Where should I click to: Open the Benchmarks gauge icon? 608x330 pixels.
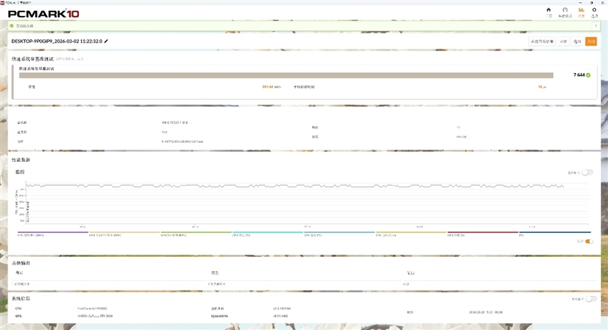565,11
